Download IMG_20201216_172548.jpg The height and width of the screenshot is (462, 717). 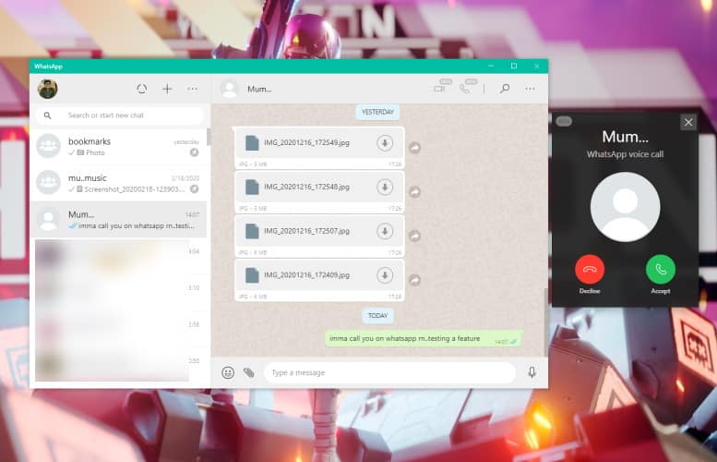click(385, 187)
